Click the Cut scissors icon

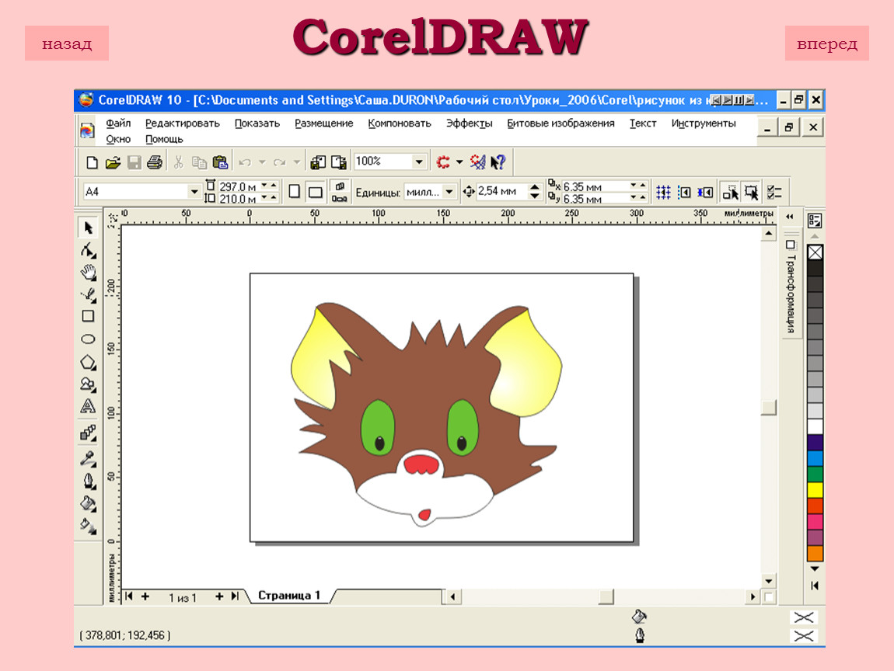click(179, 162)
